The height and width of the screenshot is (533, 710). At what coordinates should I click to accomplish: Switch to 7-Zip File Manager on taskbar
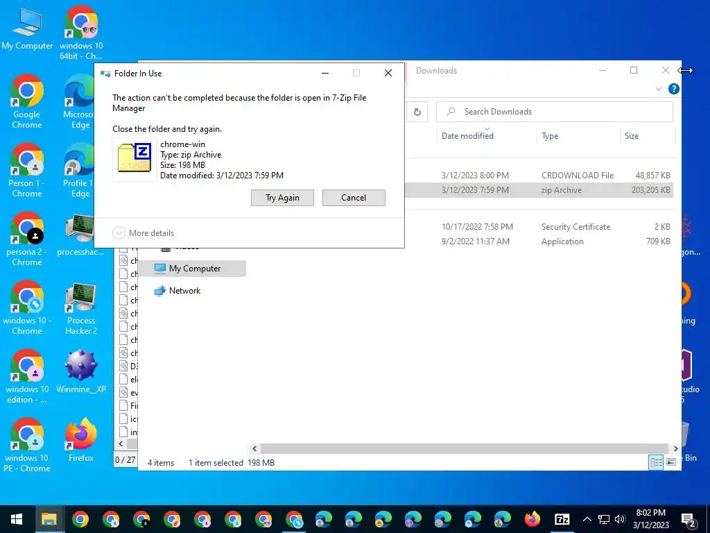pyautogui.click(x=562, y=519)
